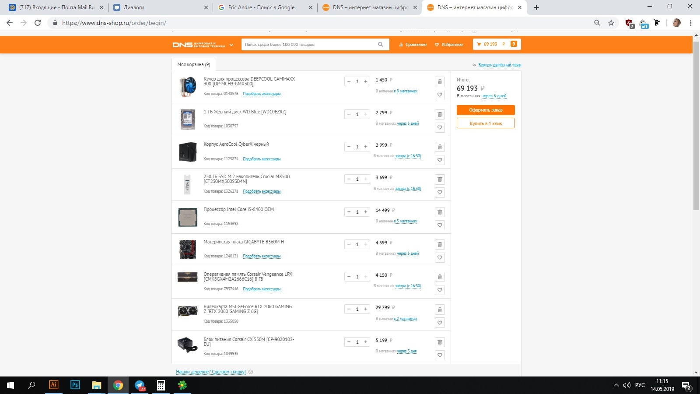Screen dimensions: 700x394
Task: Increase quantity of DEEPCOOL GAMMAXX cooler
Action: click(366, 81)
